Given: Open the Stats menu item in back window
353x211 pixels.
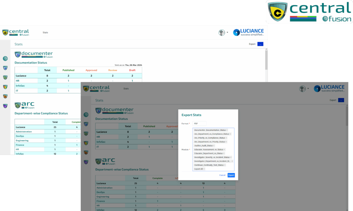Looking at the screenshot, I should [x=45, y=33].
